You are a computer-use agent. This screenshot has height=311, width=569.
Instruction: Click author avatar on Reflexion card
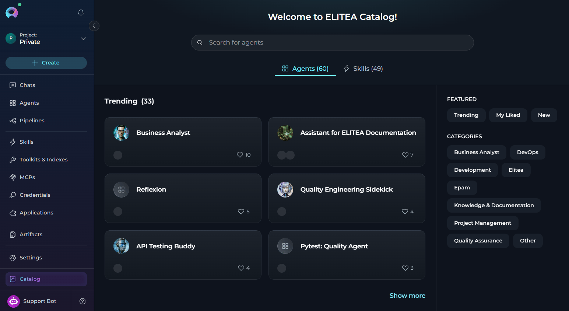pos(118,212)
